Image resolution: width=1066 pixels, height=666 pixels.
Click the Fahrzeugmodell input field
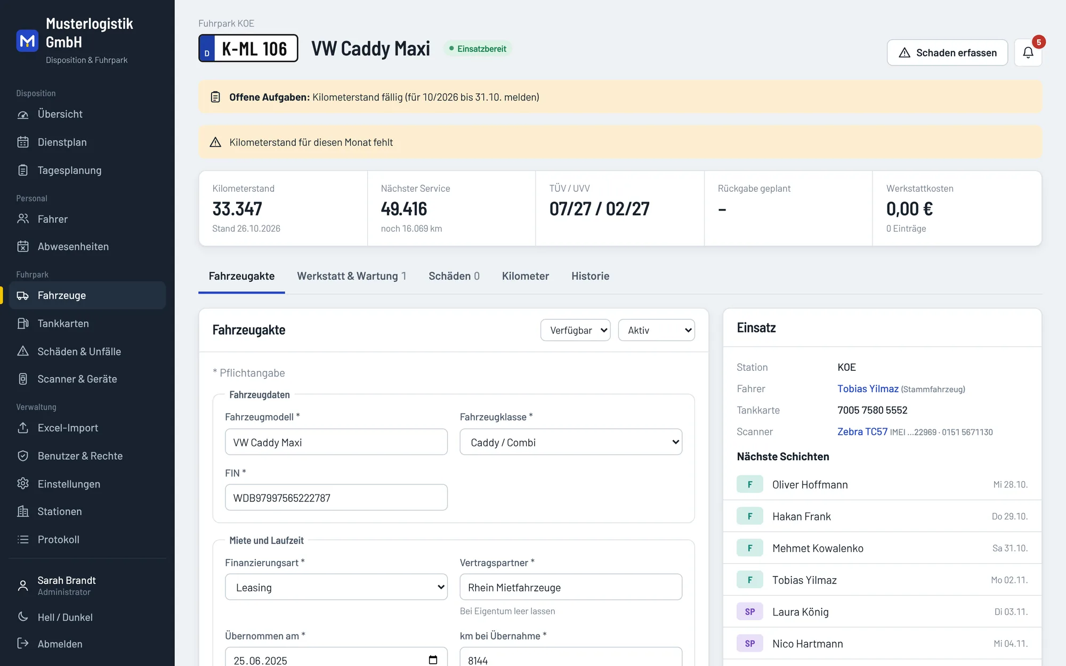336,442
